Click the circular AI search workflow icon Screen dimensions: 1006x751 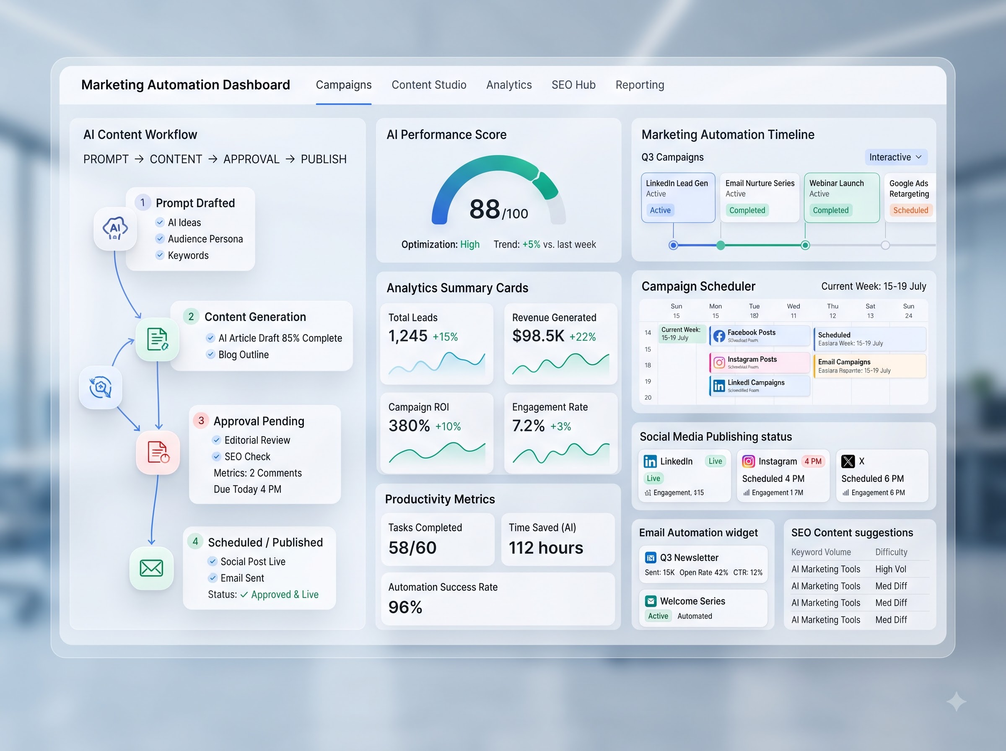coord(101,387)
